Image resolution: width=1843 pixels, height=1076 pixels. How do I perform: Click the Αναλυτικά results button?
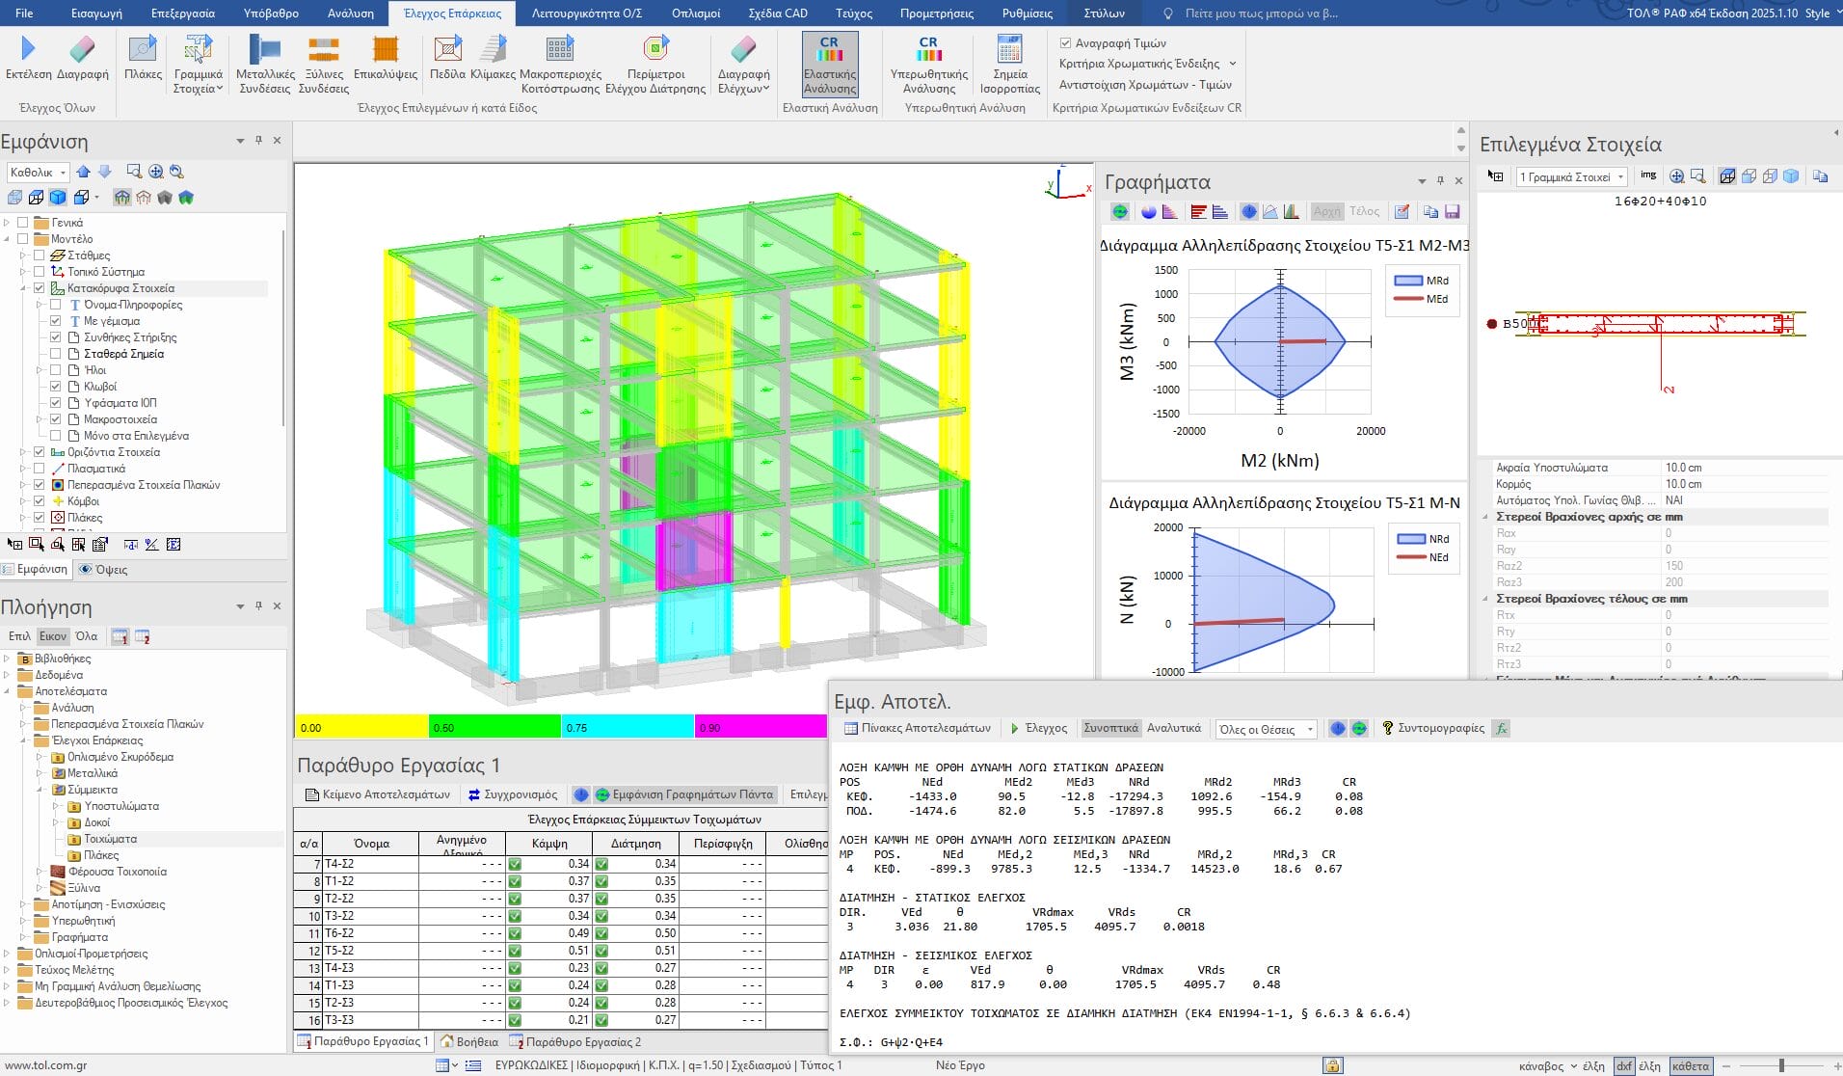coord(1173,728)
